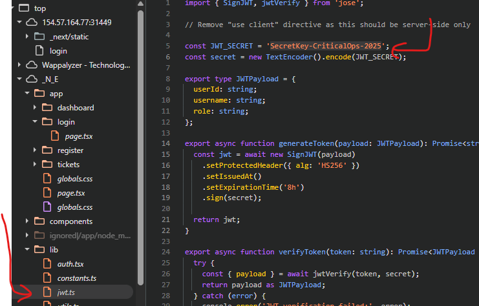The image size is (479, 306).
Task: Click the TextEncoder identifier on line 6
Action: pyautogui.click(x=290, y=57)
